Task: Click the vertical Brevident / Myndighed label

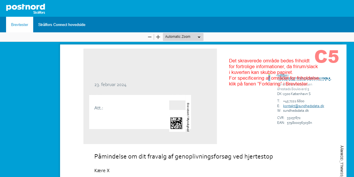Action: click(188, 117)
